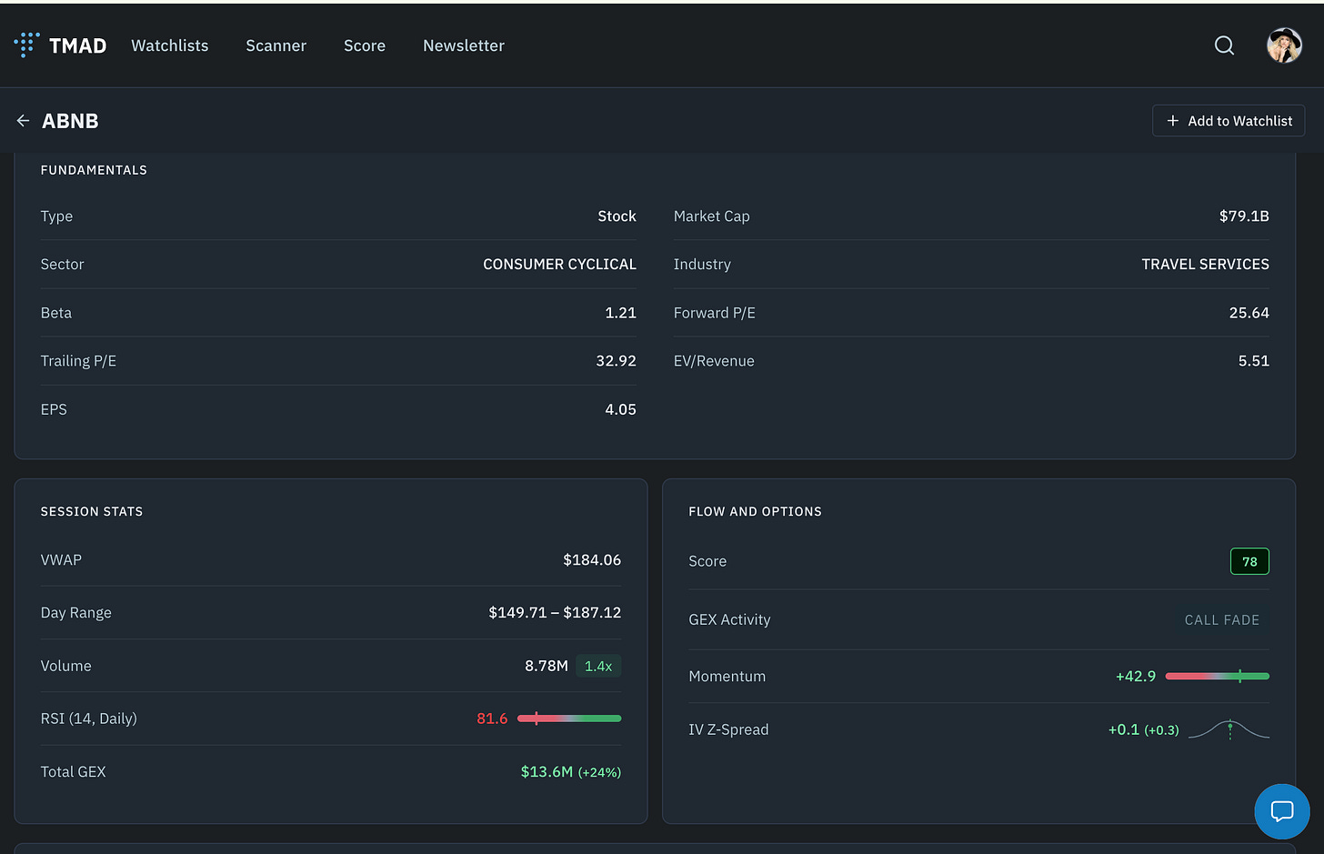1324x854 pixels.
Task: Click the CALL FADE GEX activity tag
Action: click(x=1222, y=619)
